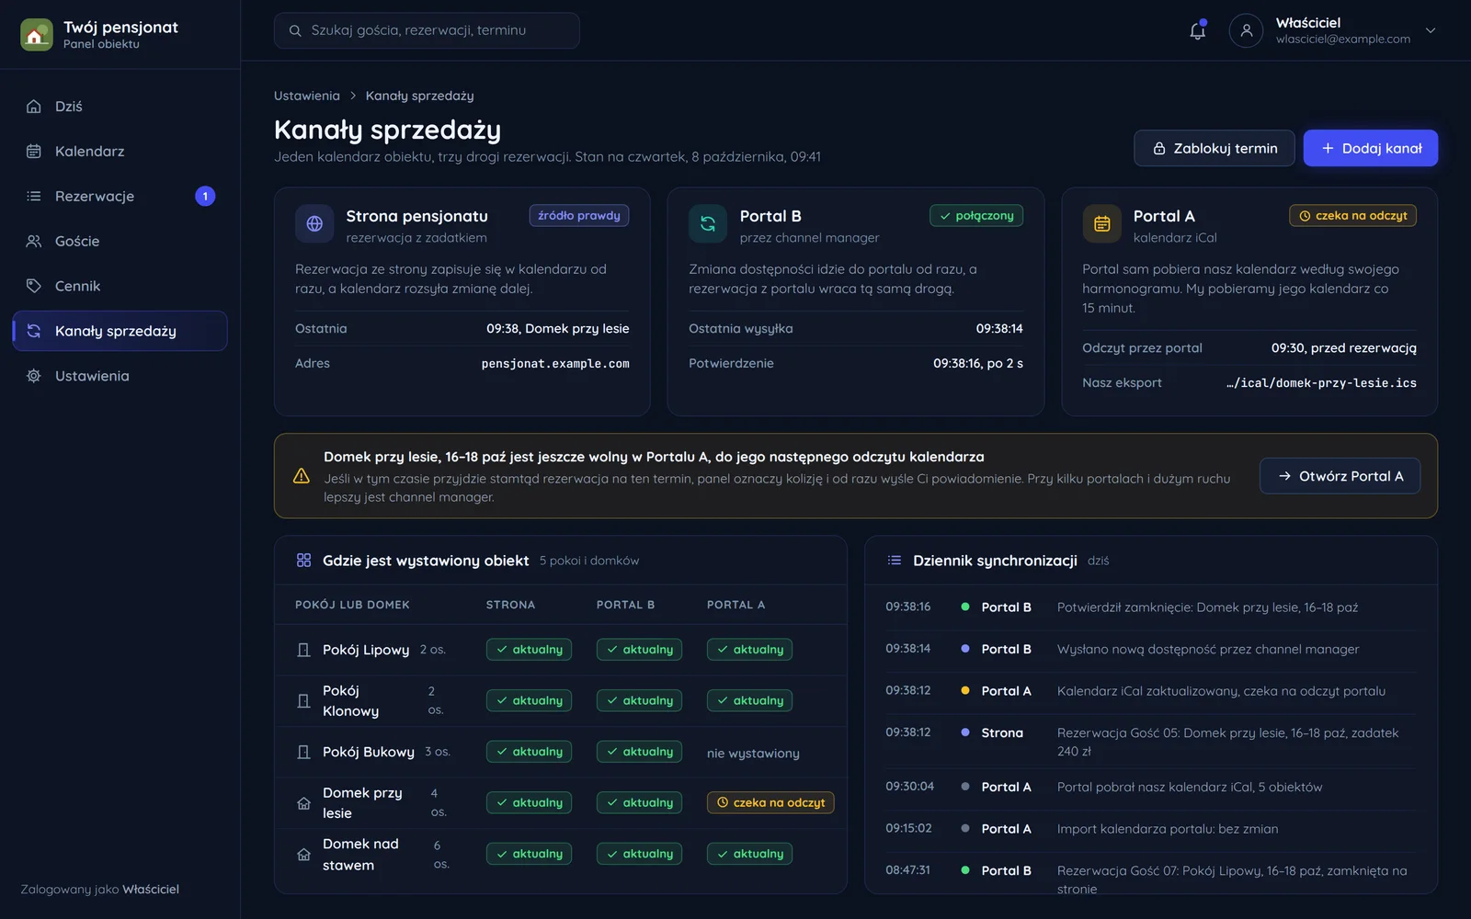Image resolution: width=1471 pixels, height=919 pixels.
Task: Click the ical/domek-przy-lesie.ics export path
Action: [1321, 383]
